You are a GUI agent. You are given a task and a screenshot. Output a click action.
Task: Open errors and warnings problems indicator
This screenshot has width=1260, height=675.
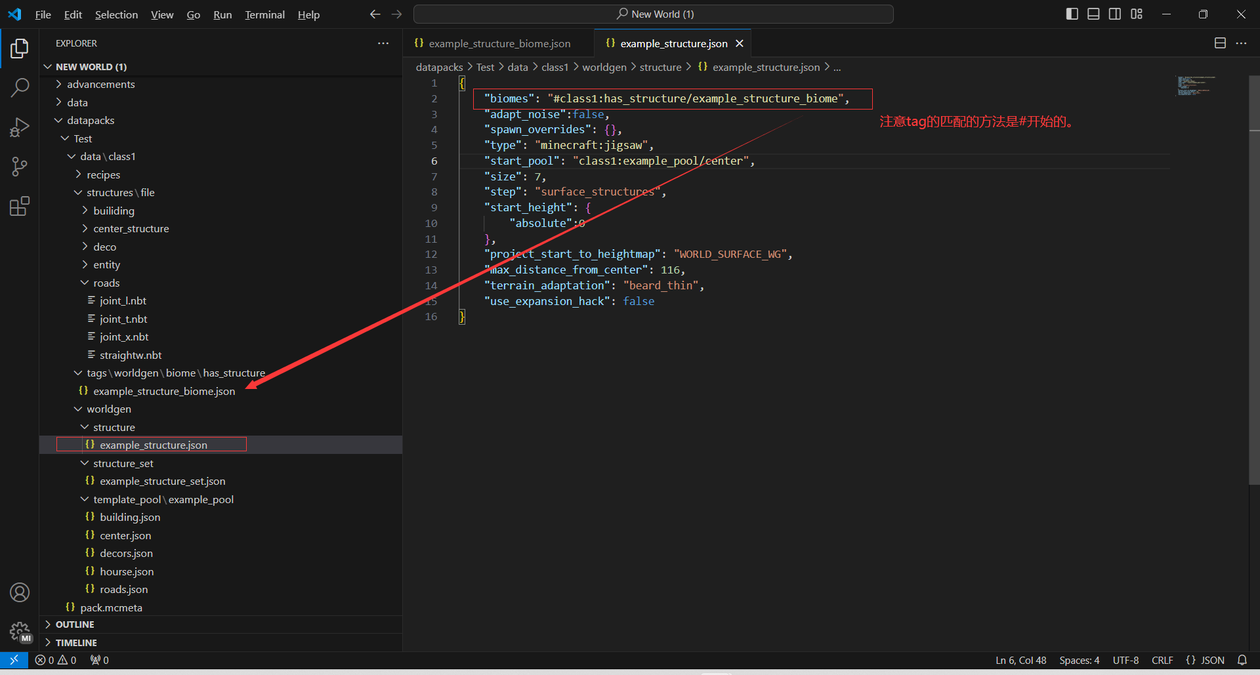(56, 660)
